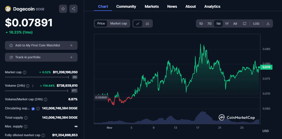Select the line chart view icon
This screenshot has width=282, height=139.
138,23
